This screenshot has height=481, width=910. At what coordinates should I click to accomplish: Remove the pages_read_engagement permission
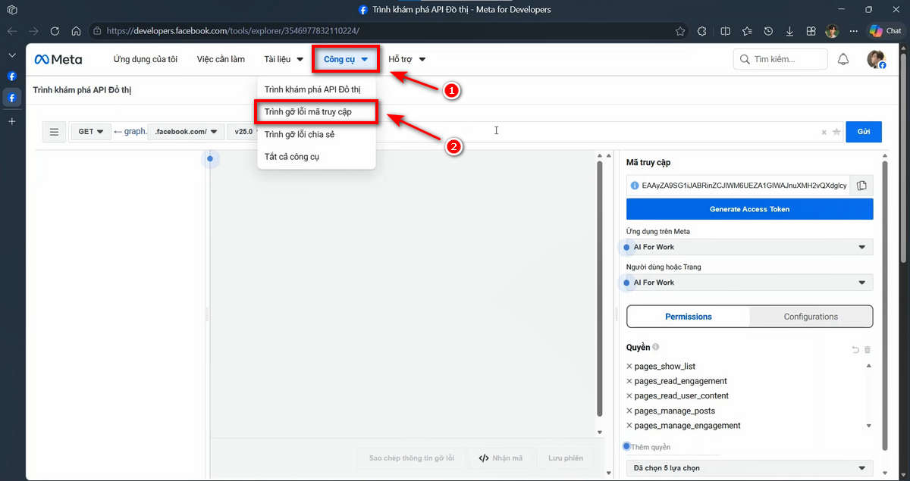click(x=629, y=381)
